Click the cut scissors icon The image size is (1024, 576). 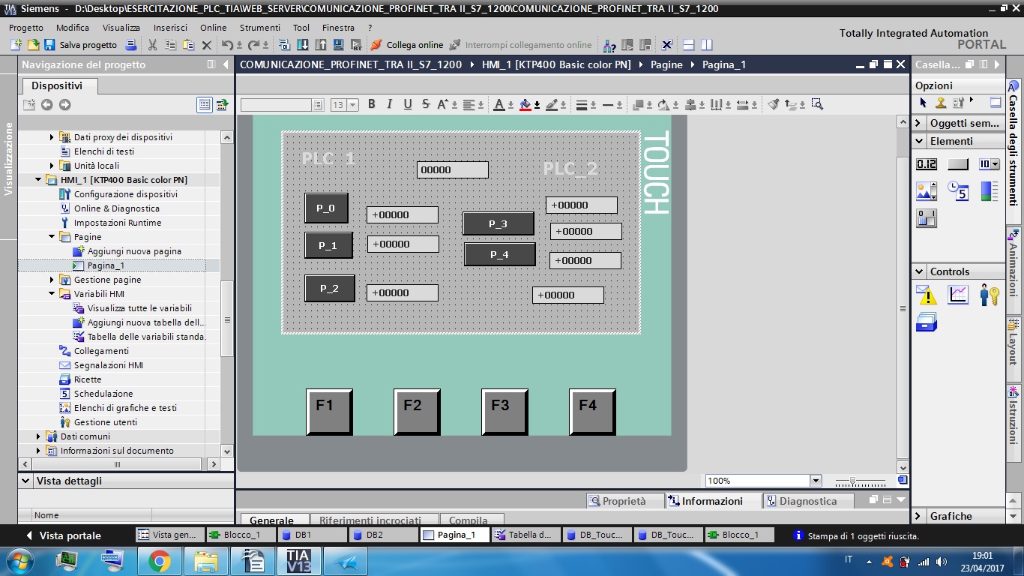tap(153, 45)
